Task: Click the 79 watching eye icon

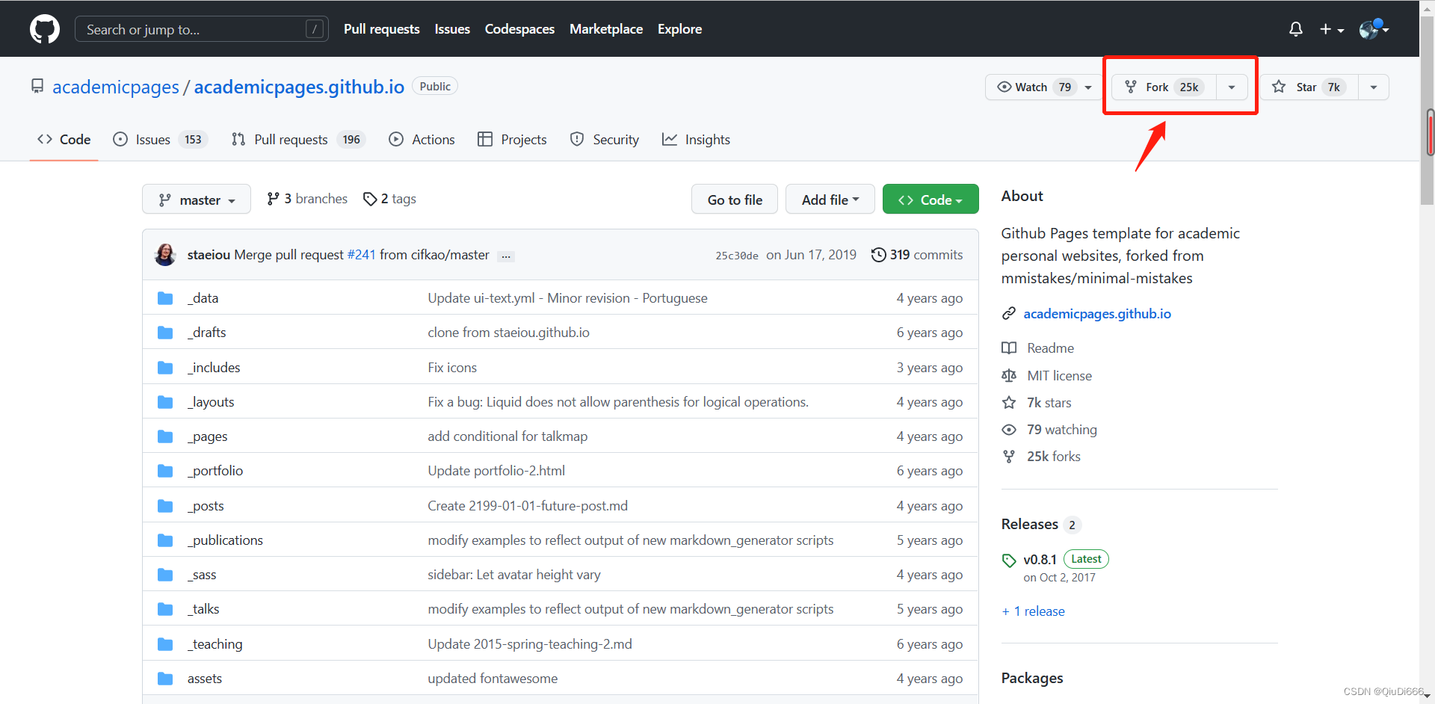Action: [x=1009, y=430]
